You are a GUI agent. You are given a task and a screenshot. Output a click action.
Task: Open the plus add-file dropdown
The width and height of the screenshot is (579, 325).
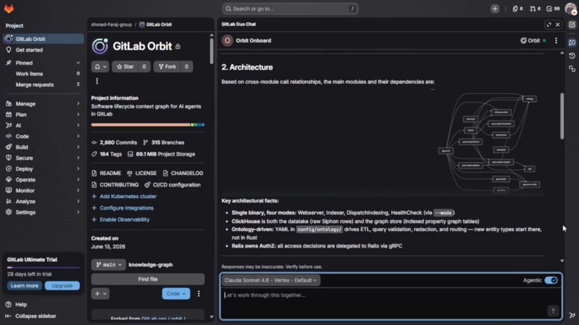(x=100, y=293)
